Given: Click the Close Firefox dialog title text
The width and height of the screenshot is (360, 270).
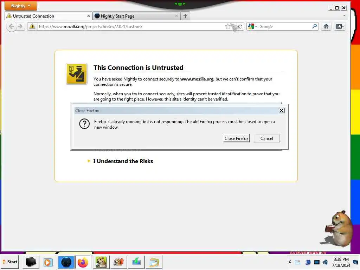Looking at the screenshot, I should pos(87,111).
